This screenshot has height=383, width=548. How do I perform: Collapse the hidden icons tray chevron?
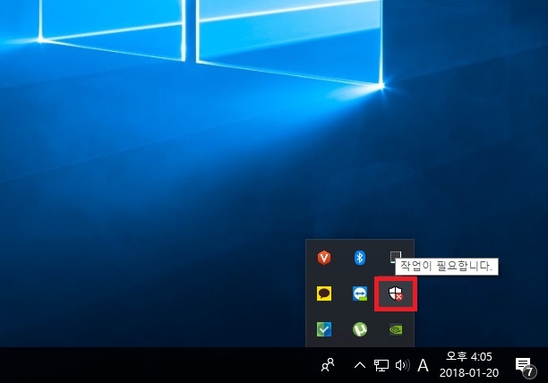[x=360, y=365]
